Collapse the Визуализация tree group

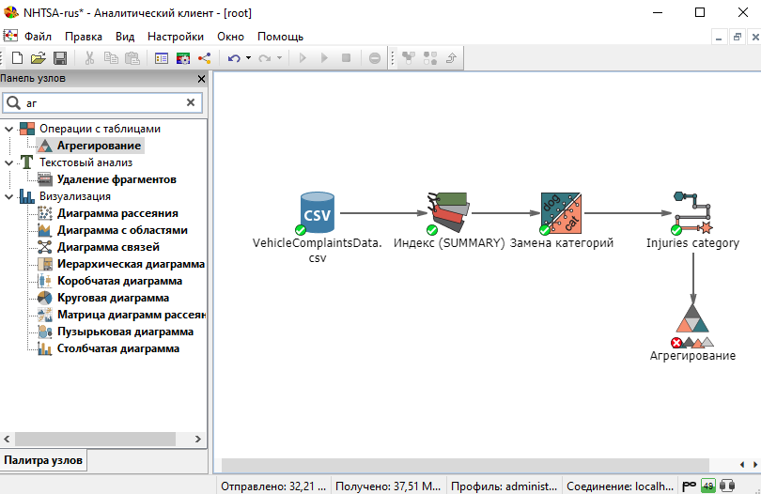pos(9,196)
